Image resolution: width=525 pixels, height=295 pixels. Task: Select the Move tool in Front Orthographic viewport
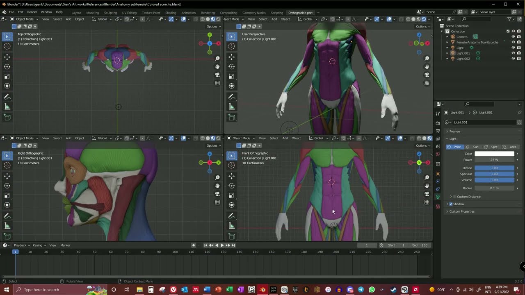[231, 176]
